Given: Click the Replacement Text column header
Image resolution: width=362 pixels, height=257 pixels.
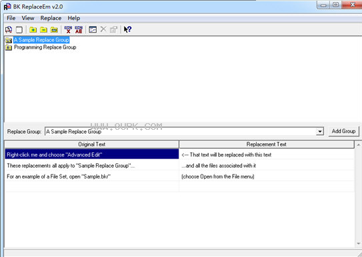Looking at the screenshot, I should point(267,144).
